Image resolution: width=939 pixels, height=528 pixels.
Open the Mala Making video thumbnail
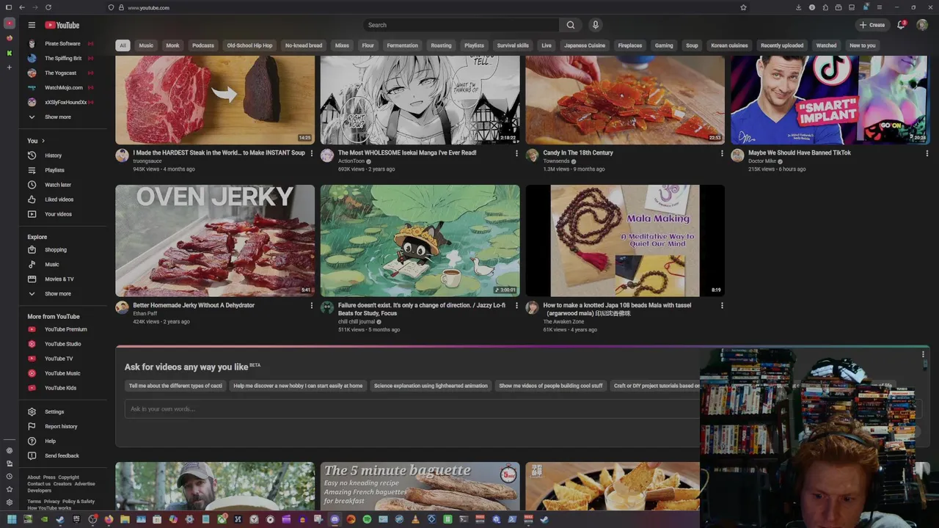point(625,241)
